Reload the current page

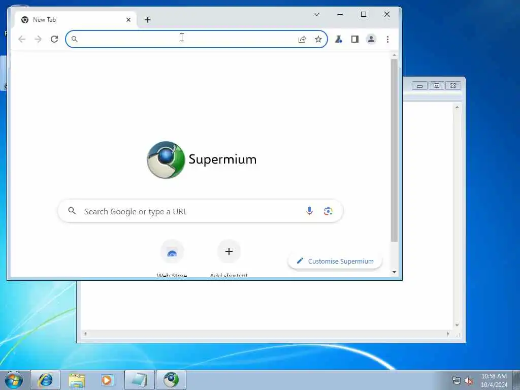tap(54, 39)
